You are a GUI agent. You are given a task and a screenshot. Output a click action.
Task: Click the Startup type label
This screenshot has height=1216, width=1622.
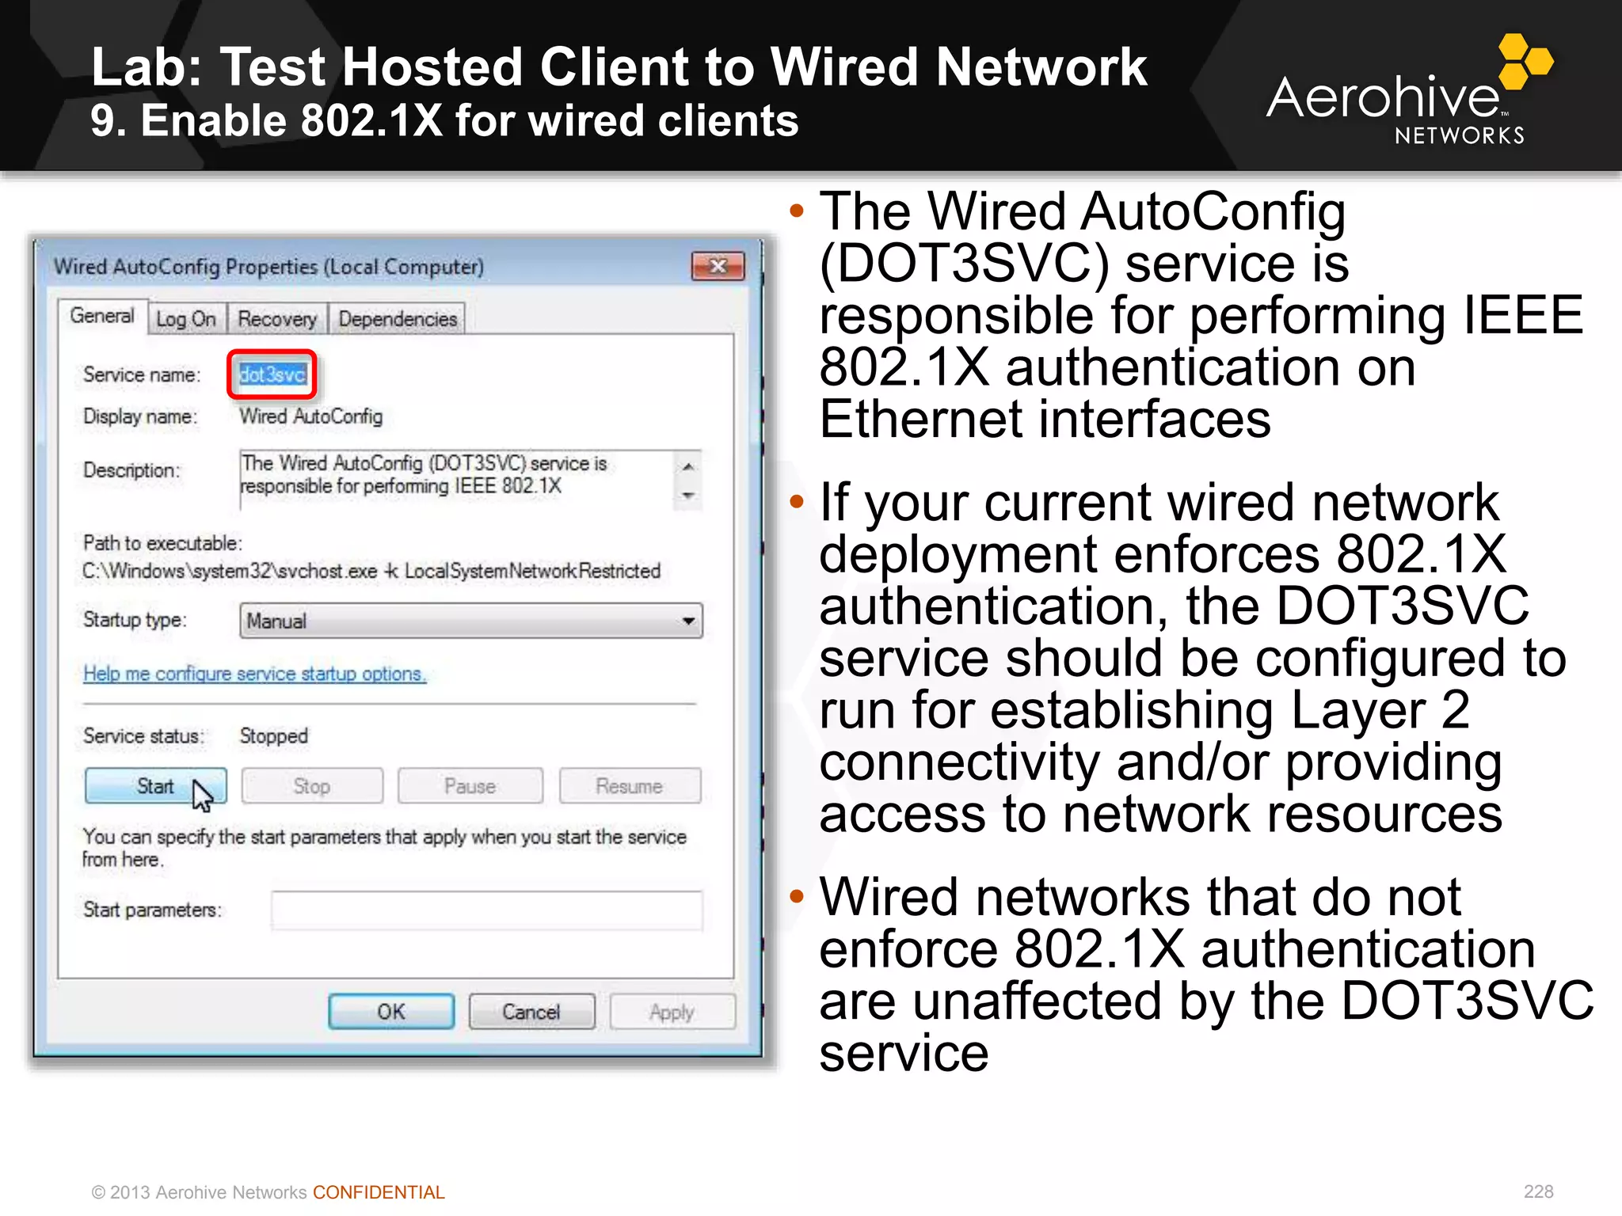pos(135,620)
